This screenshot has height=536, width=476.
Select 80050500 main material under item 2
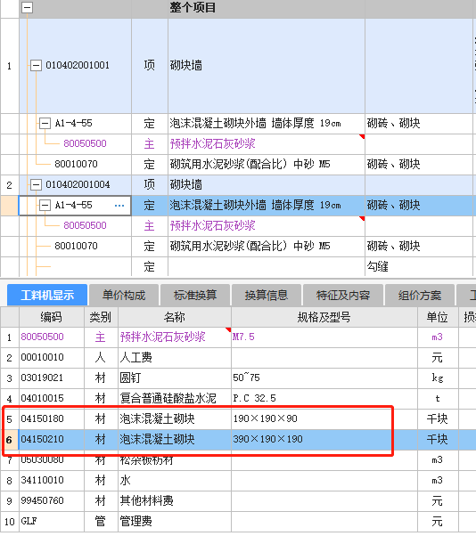coord(85,225)
